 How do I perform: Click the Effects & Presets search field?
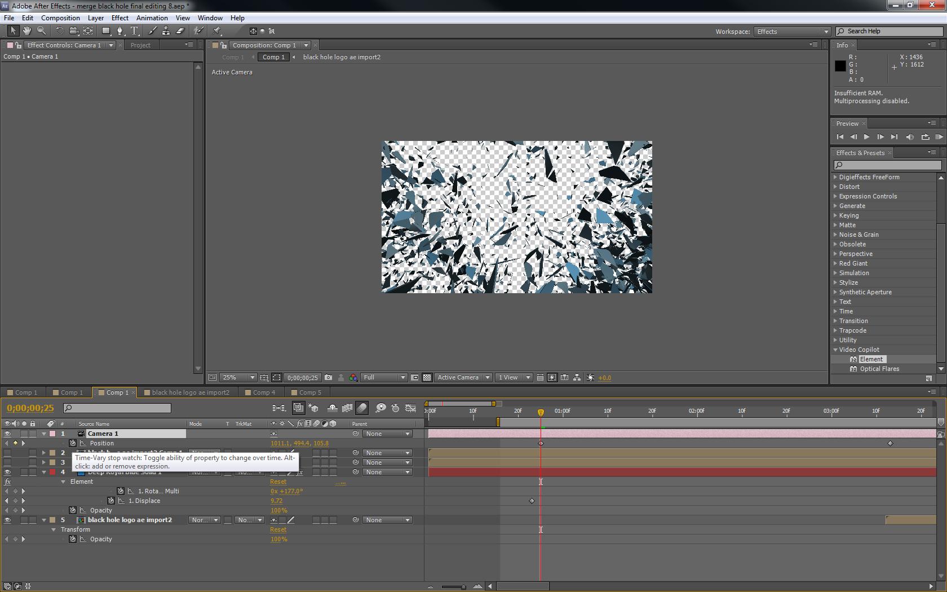[887, 165]
